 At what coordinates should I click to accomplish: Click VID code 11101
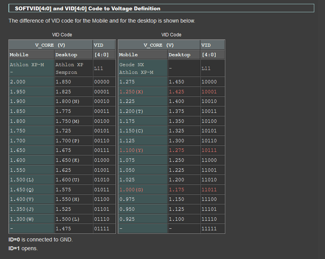pyautogui.click(x=209, y=209)
